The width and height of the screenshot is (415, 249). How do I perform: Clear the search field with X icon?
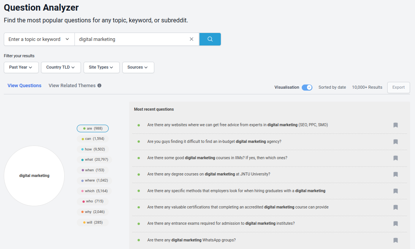tap(192, 39)
